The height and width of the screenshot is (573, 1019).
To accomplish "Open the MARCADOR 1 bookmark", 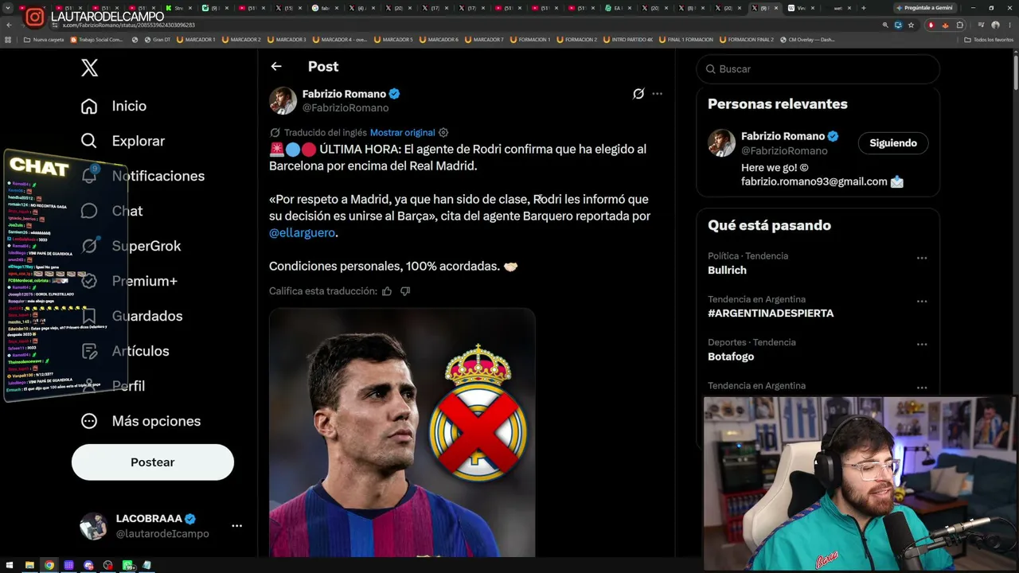I will 196,40.
